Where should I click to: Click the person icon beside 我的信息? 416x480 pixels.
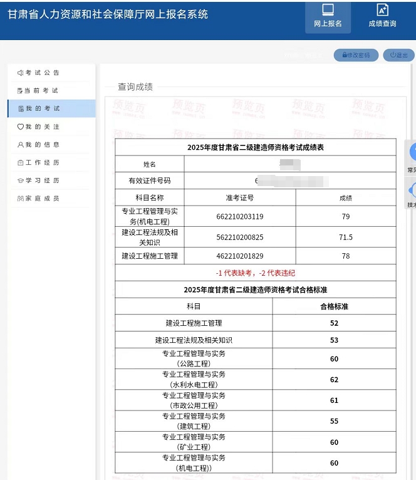pos(20,145)
